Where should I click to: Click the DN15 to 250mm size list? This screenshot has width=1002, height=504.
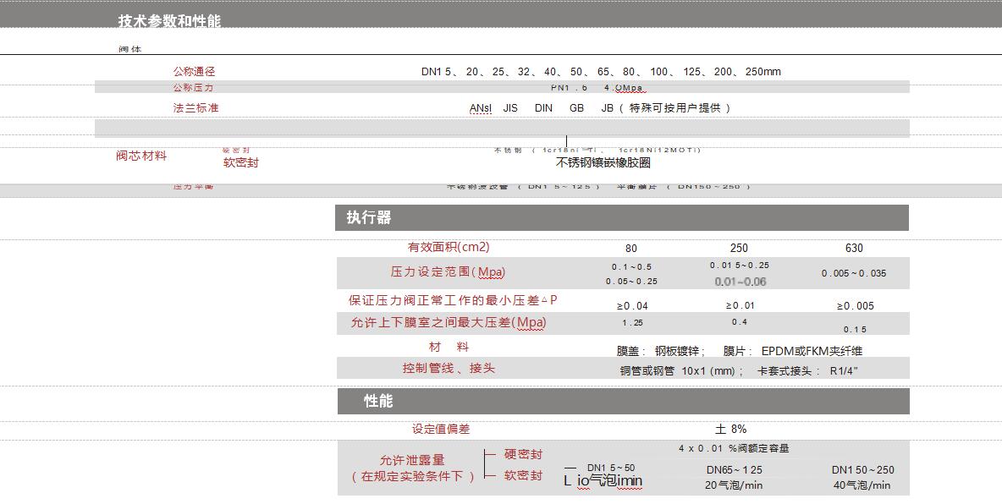pos(601,72)
